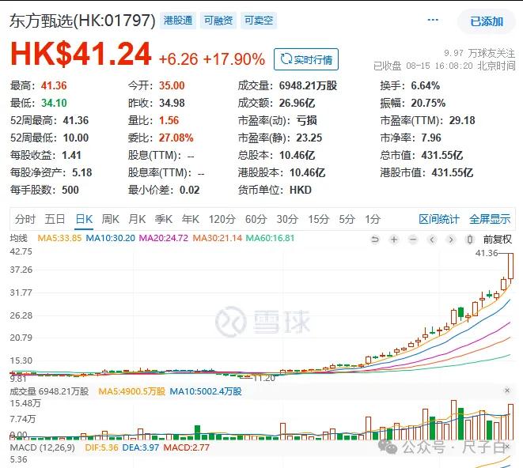Open the three-dot more options menu
The image size is (523, 468).
pyautogui.click(x=433, y=20)
